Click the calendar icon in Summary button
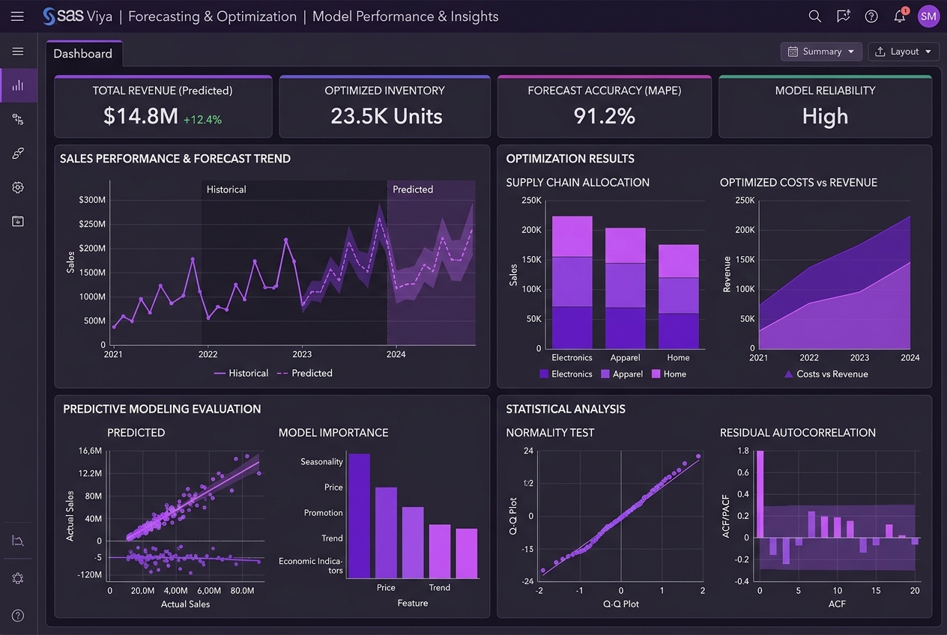The image size is (947, 635). pos(793,52)
